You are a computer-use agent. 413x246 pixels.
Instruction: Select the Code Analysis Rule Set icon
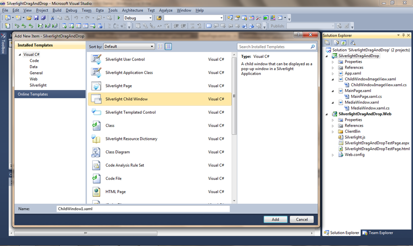pyautogui.click(x=96, y=165)
